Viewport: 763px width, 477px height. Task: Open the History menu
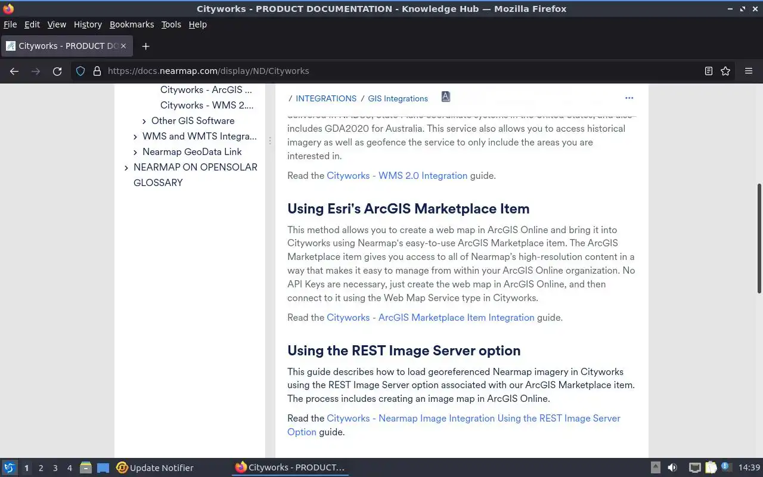pos(88,24)
